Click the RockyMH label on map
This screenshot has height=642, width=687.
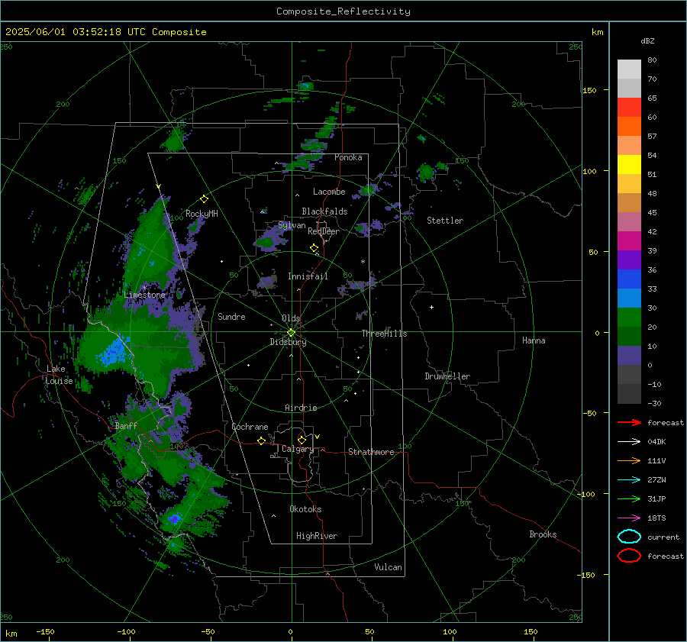pos(202,214)
